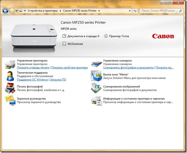Click the truncated Показать пр... link
The width and height of the screenshot is (187, 153).
[x=164, y=68]
